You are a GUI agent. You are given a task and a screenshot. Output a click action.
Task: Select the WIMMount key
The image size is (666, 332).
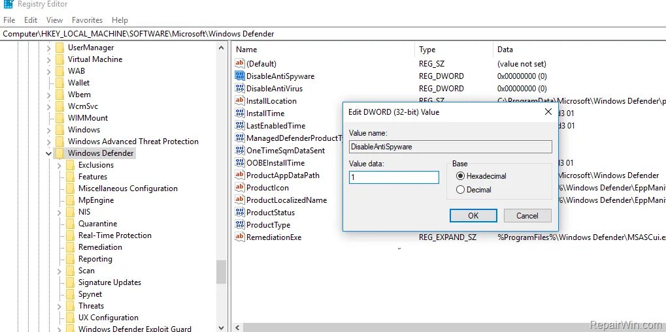tap(88, 118)
